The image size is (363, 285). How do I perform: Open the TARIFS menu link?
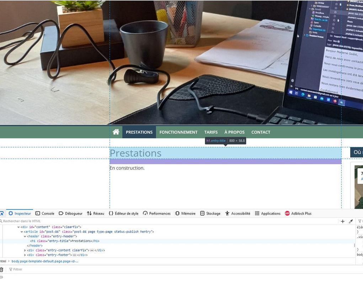(x=211, y=132)
